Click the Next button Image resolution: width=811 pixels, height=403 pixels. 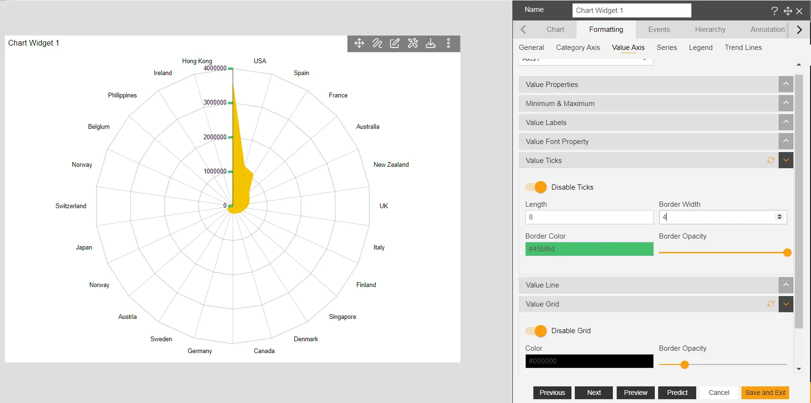[x=594, y=393]
